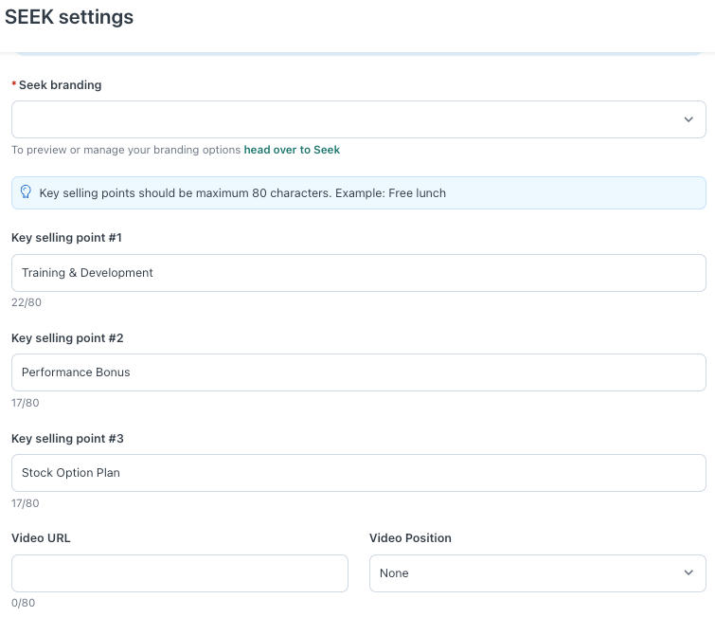Viewport: 715px width, 617px height.
Task: Click into the Performance Bonus text field
Action: coord(358,372)
